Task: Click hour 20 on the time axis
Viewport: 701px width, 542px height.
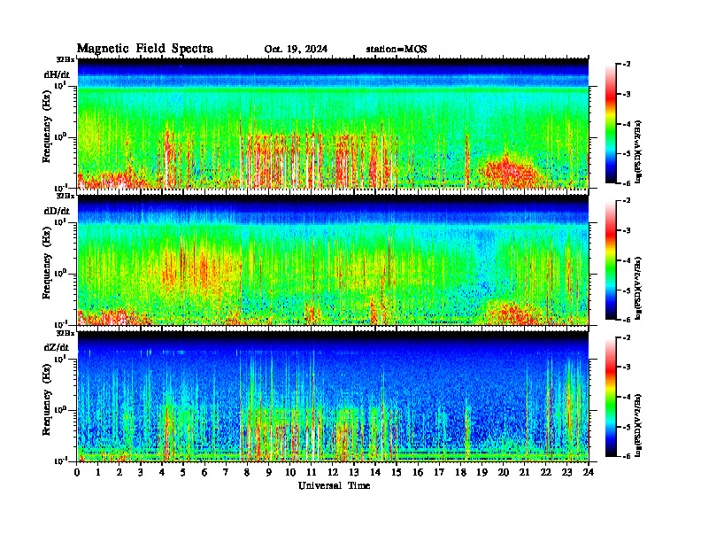Action: tap(504, 473)
